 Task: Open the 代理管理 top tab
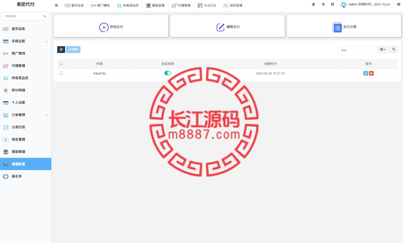click(181, 5)
